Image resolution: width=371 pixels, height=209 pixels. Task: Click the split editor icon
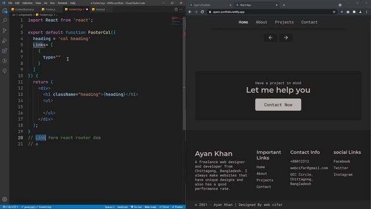(176, 9)
